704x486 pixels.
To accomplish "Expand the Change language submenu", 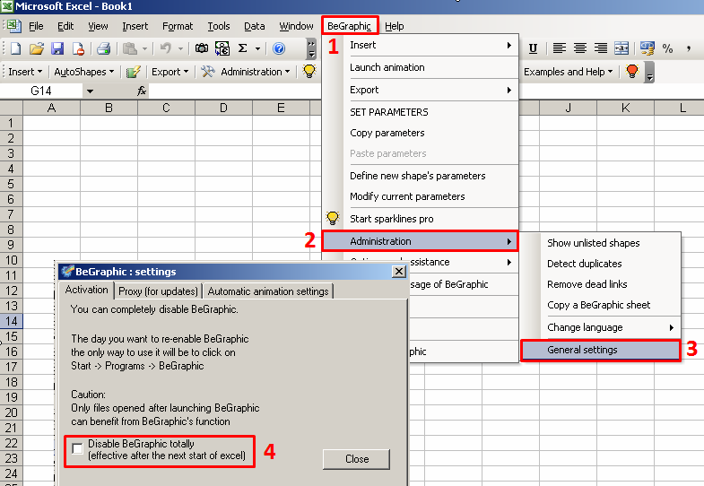I will [x=612, y=327].
